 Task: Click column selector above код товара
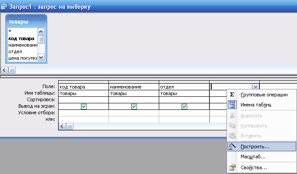pyautogui.click(x=84, y=82)
